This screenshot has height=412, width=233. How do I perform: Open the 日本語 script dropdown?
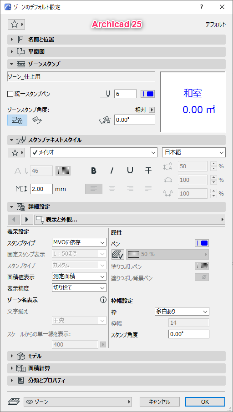193,152
